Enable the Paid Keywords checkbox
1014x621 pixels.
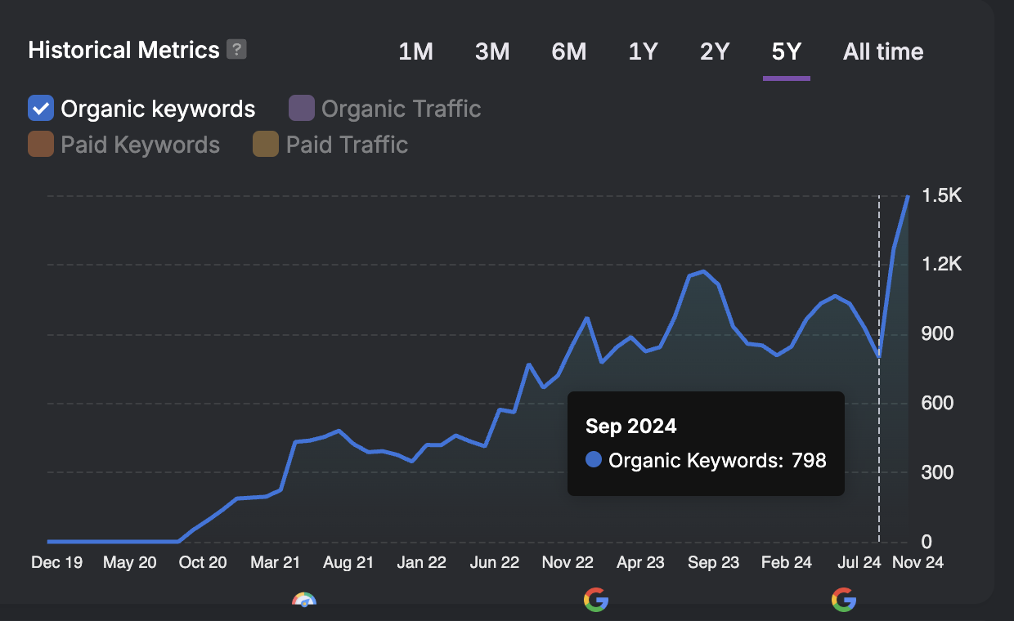[x=40, y=145]
